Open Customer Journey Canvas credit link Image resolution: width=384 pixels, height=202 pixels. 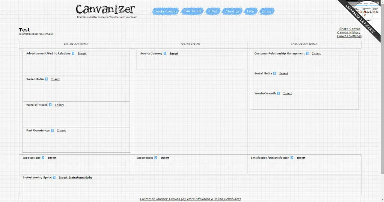190,199
